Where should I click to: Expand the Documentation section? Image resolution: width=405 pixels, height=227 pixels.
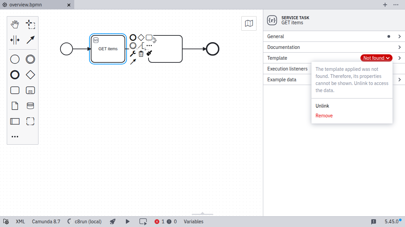click(334, 47)
